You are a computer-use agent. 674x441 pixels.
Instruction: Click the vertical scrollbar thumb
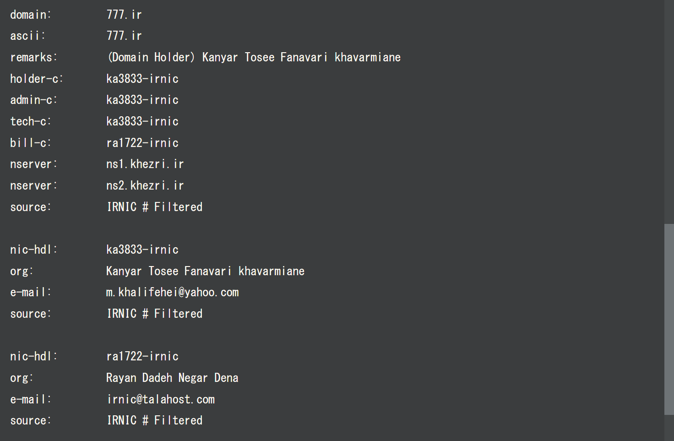point(669,319)
